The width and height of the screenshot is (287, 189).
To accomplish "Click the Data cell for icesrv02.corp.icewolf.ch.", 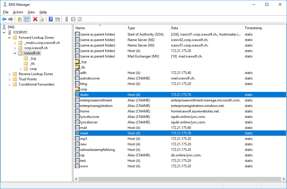I will click(x=190, y=40).
